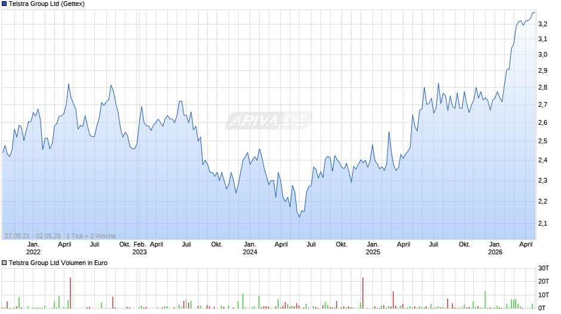Click the 2,7 price axis label
Viewport: 561px width, 314px height.
542,104
